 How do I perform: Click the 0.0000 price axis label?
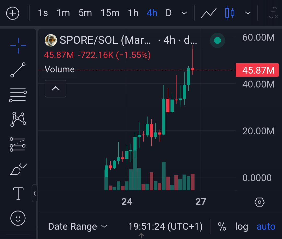(257, 178)
